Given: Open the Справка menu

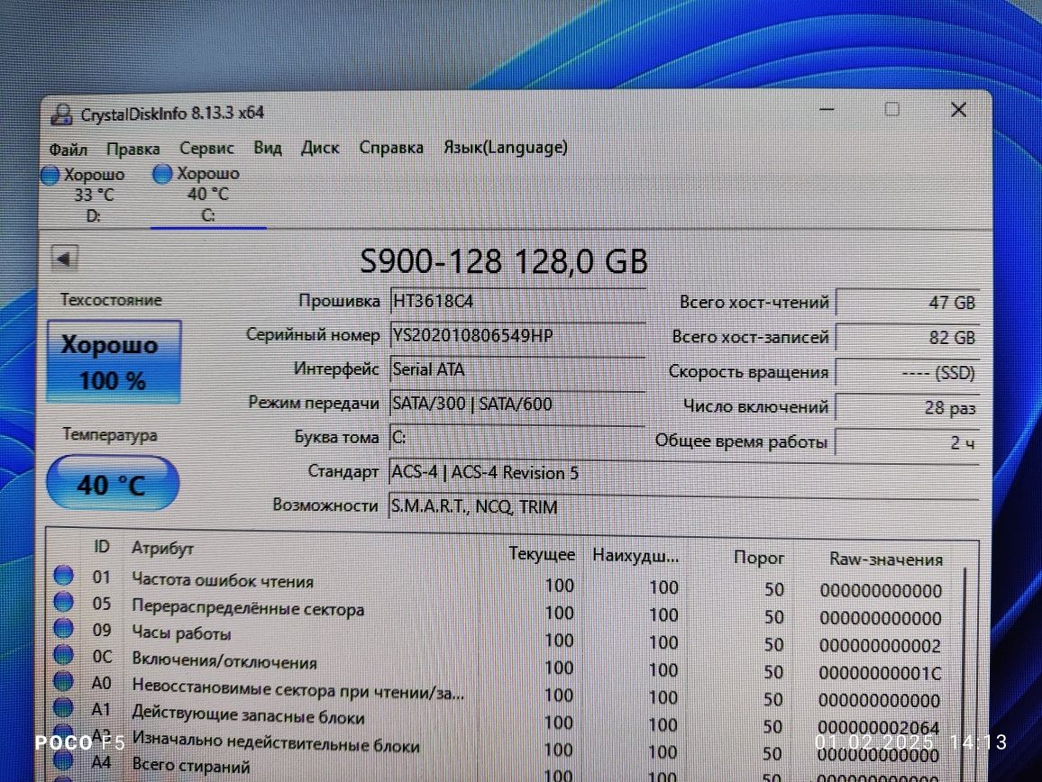Looking at the screenshot, I should pyautogui.click(x=391, y=147).
